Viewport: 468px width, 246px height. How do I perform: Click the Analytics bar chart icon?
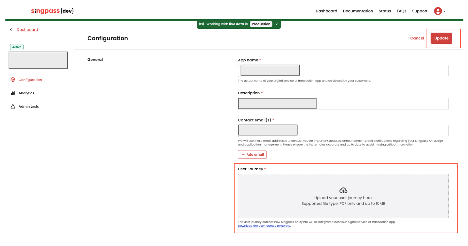(x=13, y=93)
